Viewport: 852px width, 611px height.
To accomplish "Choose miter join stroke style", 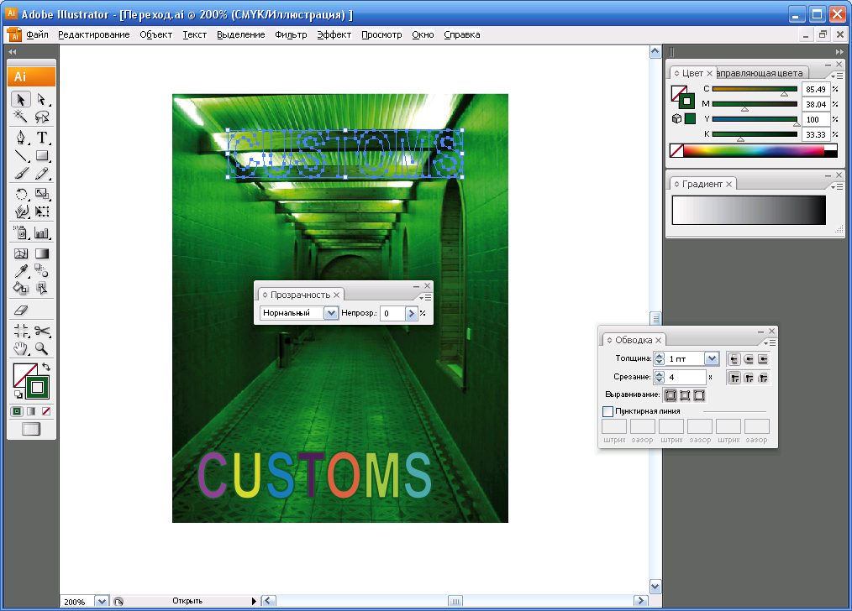I will click(734, 378).
